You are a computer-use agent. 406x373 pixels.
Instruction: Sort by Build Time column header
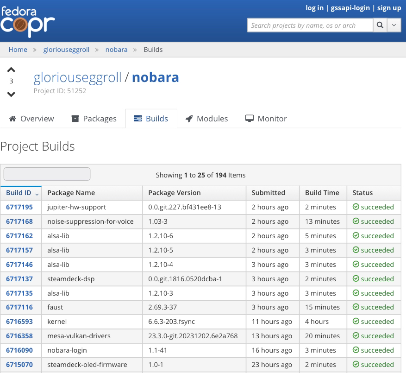(x=323, y=193)
